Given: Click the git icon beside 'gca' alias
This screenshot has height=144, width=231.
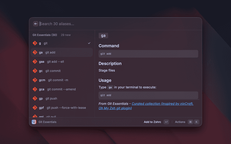Looking at the screenshot, I should (35, 89).
